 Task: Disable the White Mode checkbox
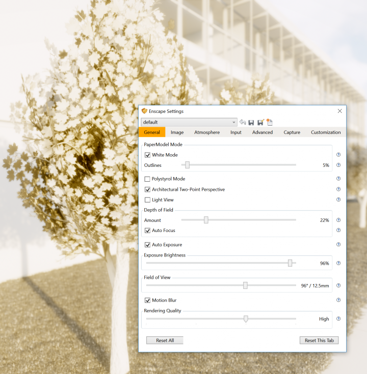[x=148, y=155]
